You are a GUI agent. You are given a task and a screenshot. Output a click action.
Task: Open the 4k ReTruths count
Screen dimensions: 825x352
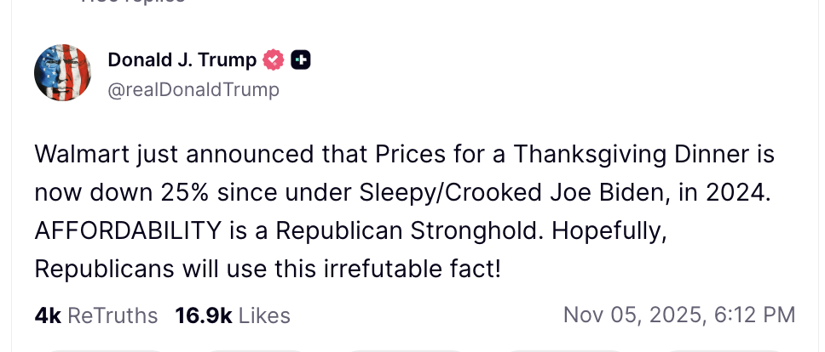coord(96,315)
